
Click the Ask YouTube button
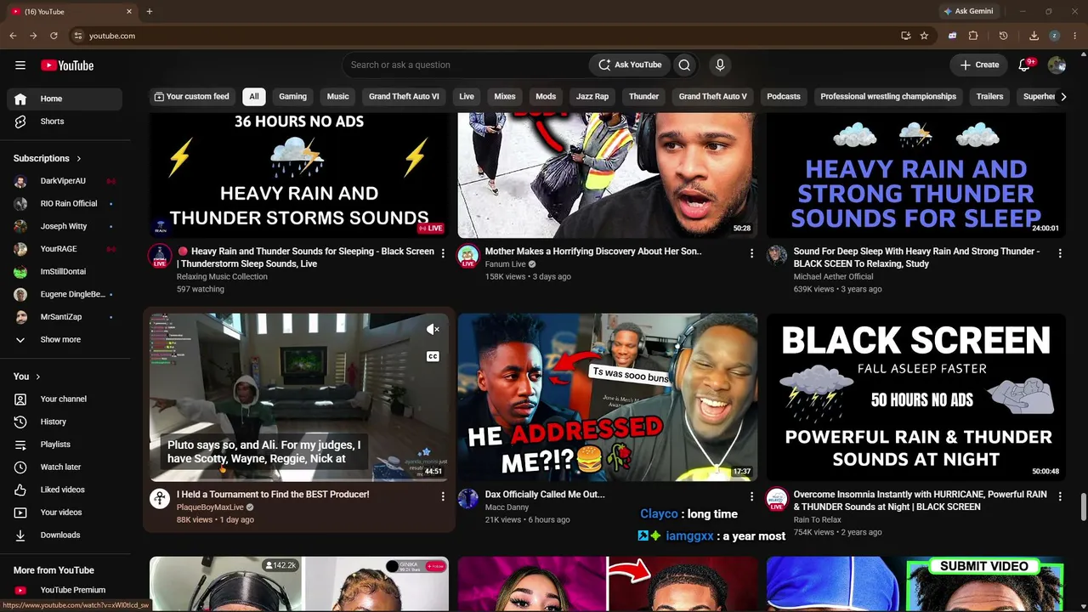pos(629,65)
